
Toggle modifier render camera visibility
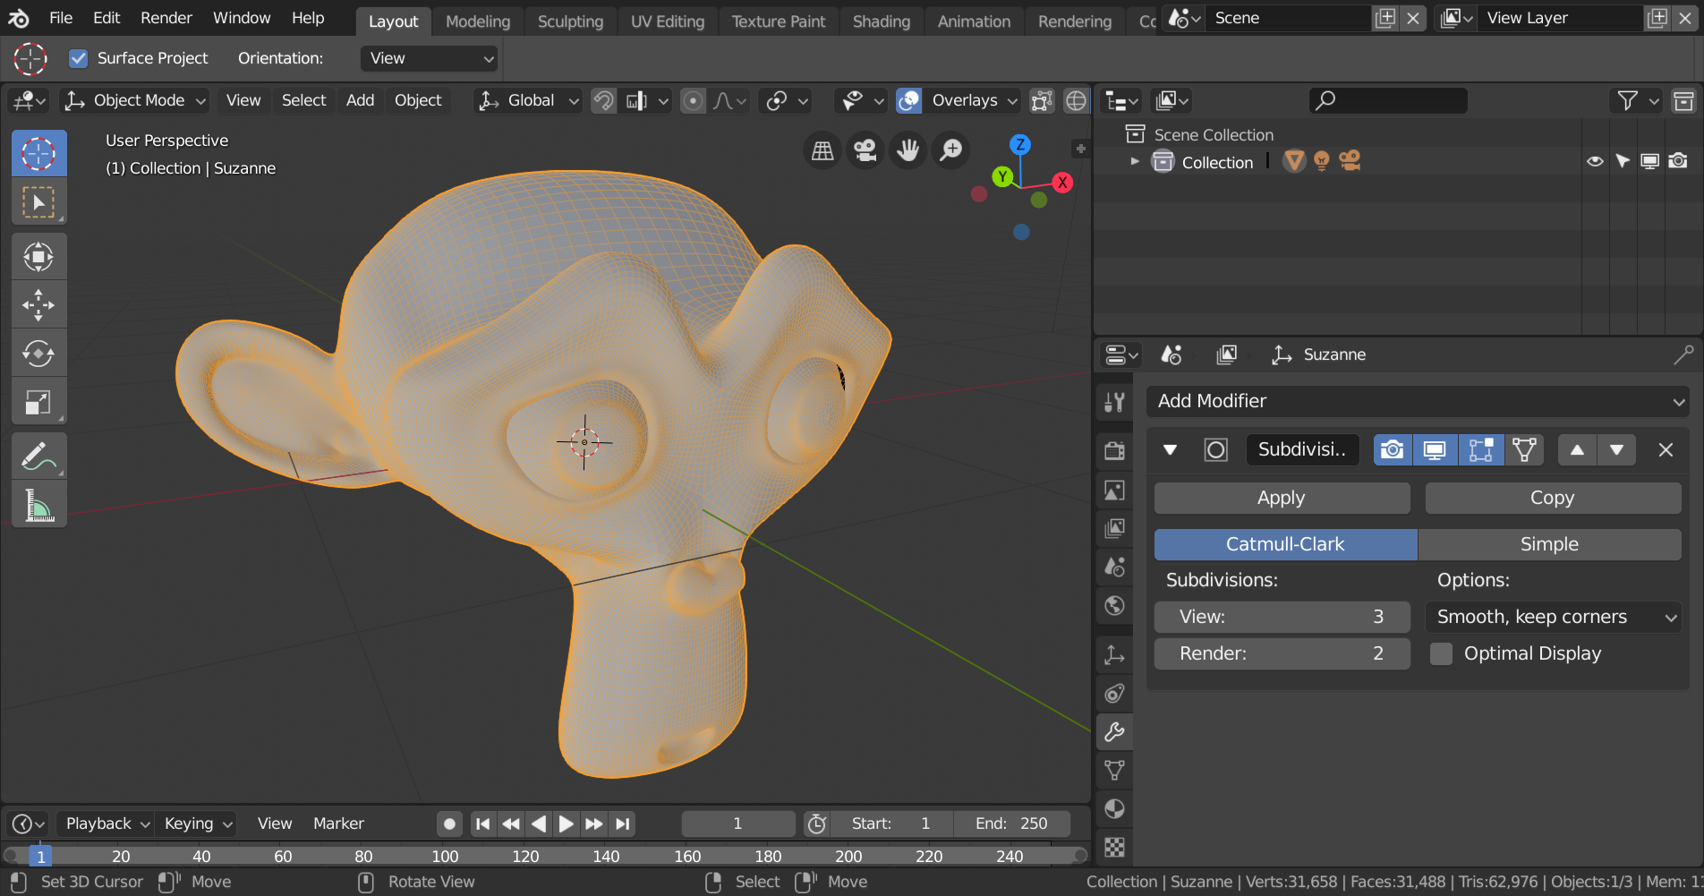1393,449
